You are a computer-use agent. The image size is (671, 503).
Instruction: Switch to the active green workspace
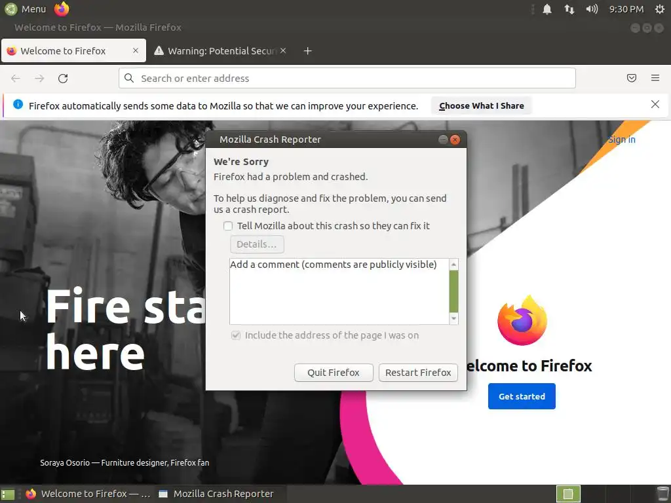568,494
